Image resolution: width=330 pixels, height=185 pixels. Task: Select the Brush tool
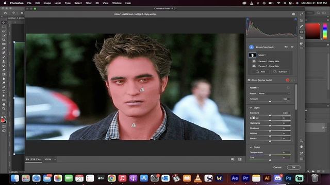tap(4, 57)
